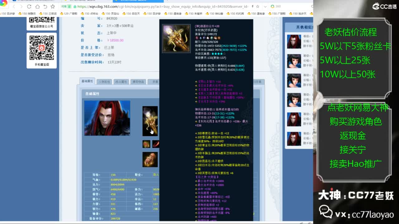This screenshot has width=399, height=224.
Task: Open the 150 朱雀桥 bookmark
Action: (194, 14)
